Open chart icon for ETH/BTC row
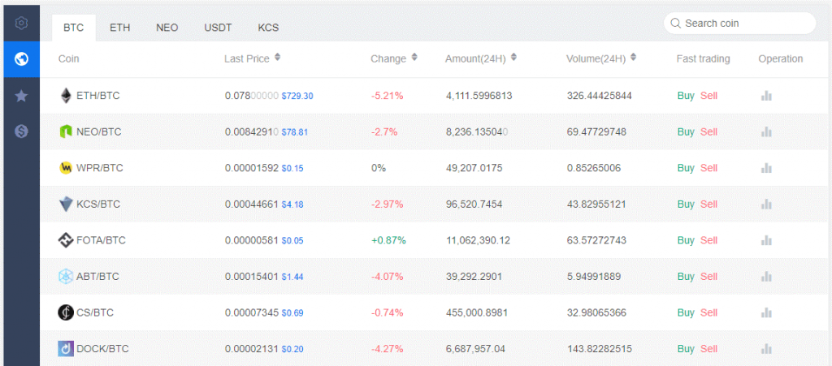This screenshot has height=366, width=832. point(766,96)
